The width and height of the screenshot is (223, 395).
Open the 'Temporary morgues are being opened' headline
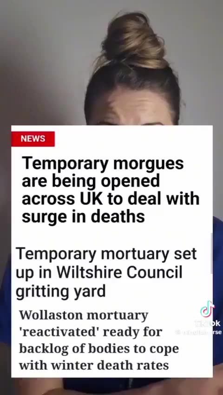pyautogui.click(x=111, y=190)
